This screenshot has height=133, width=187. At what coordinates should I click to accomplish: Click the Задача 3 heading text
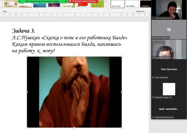pyautogui.click(x=24, y=31)
